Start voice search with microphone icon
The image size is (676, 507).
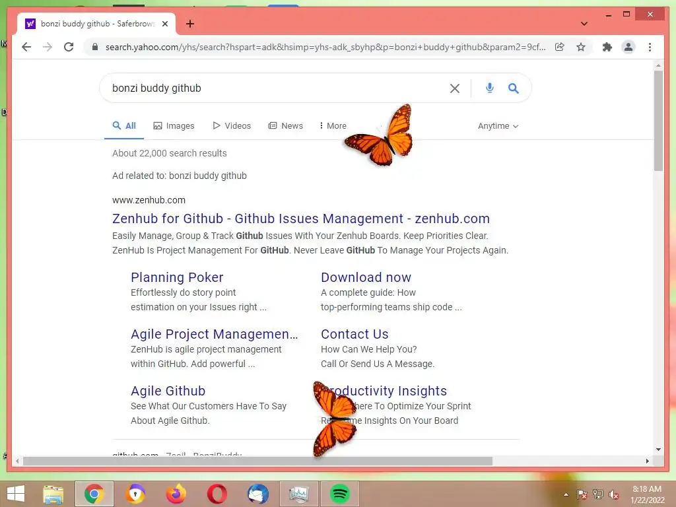click(x=489, y=88)
